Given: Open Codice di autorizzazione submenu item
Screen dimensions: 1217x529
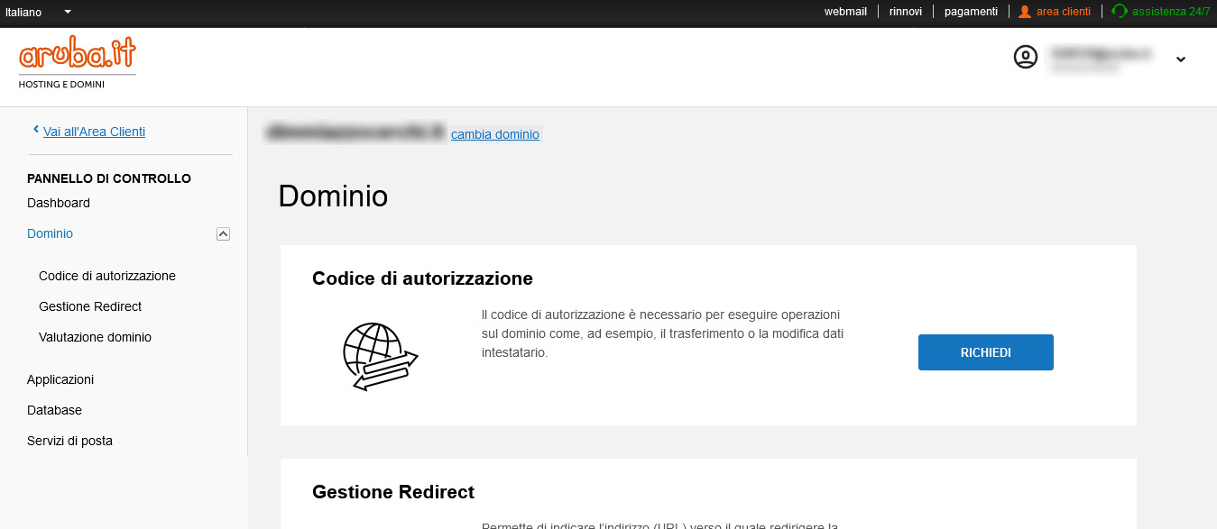Looking at the screenshot, I should (x=107, y=276).
